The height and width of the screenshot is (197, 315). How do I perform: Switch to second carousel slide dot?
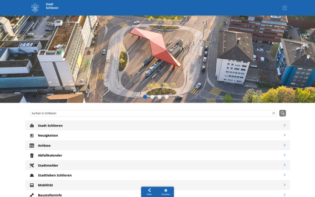(152, 97)
